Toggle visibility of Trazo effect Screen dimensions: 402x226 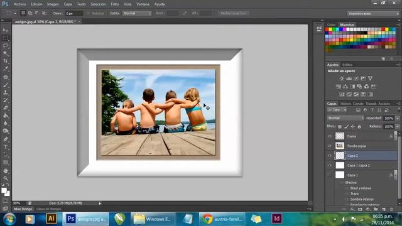click(x=347, y=194)
